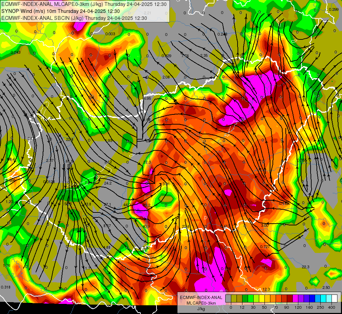Click the MLCAPE0-3km title line at top
This screenshot has height=314, width=342.
[84, 4]
